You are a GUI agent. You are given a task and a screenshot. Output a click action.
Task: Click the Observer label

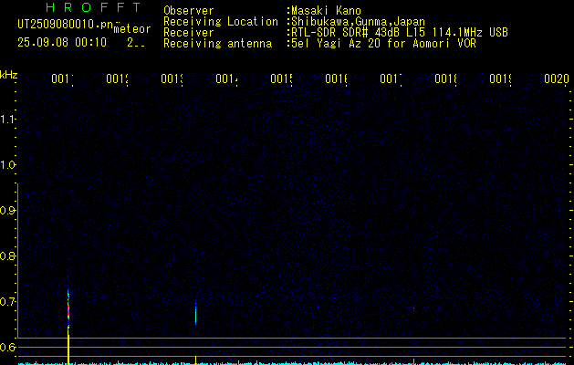[189, 11]
